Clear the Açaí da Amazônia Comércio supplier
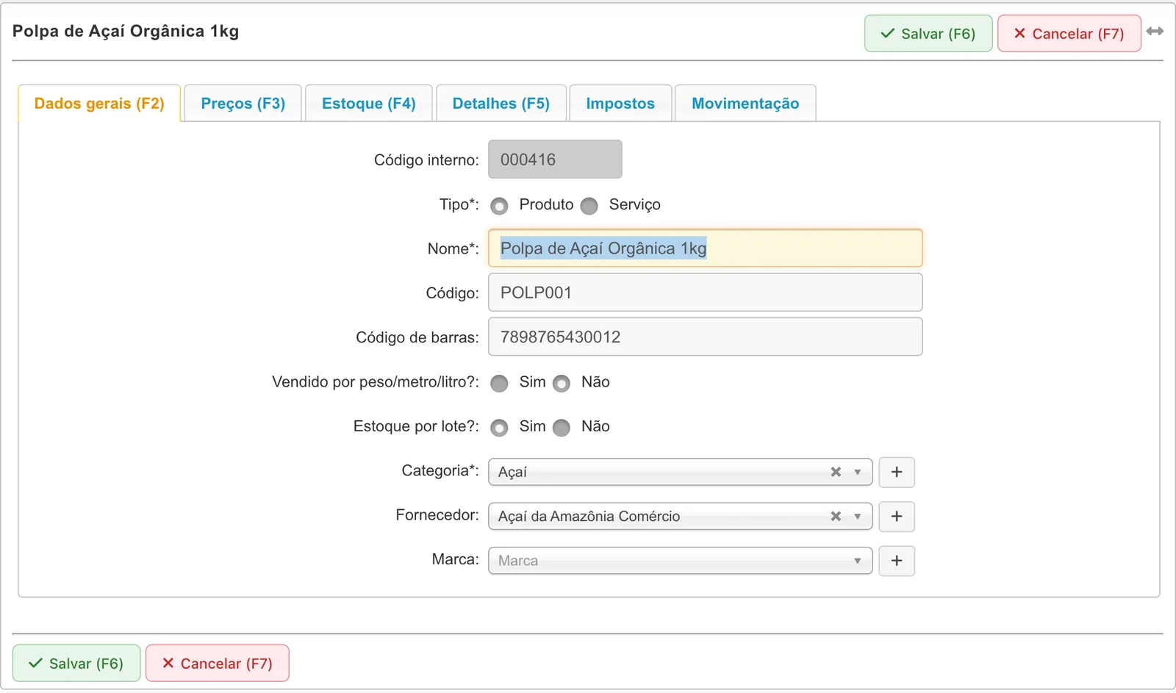The height and width of the screenshot is (693, 1176). (x=836, y=516)
